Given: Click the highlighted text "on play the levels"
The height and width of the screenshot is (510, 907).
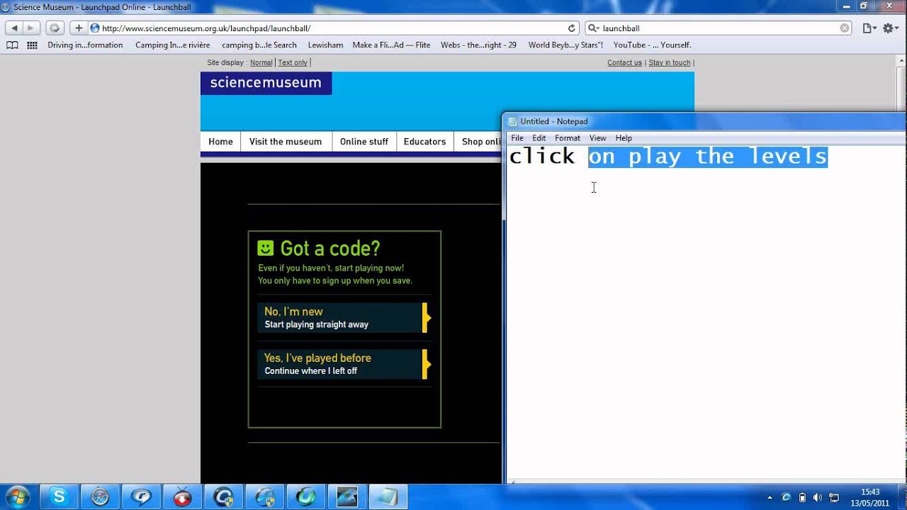Looking at the screenshot, I should tap(708, 157).
